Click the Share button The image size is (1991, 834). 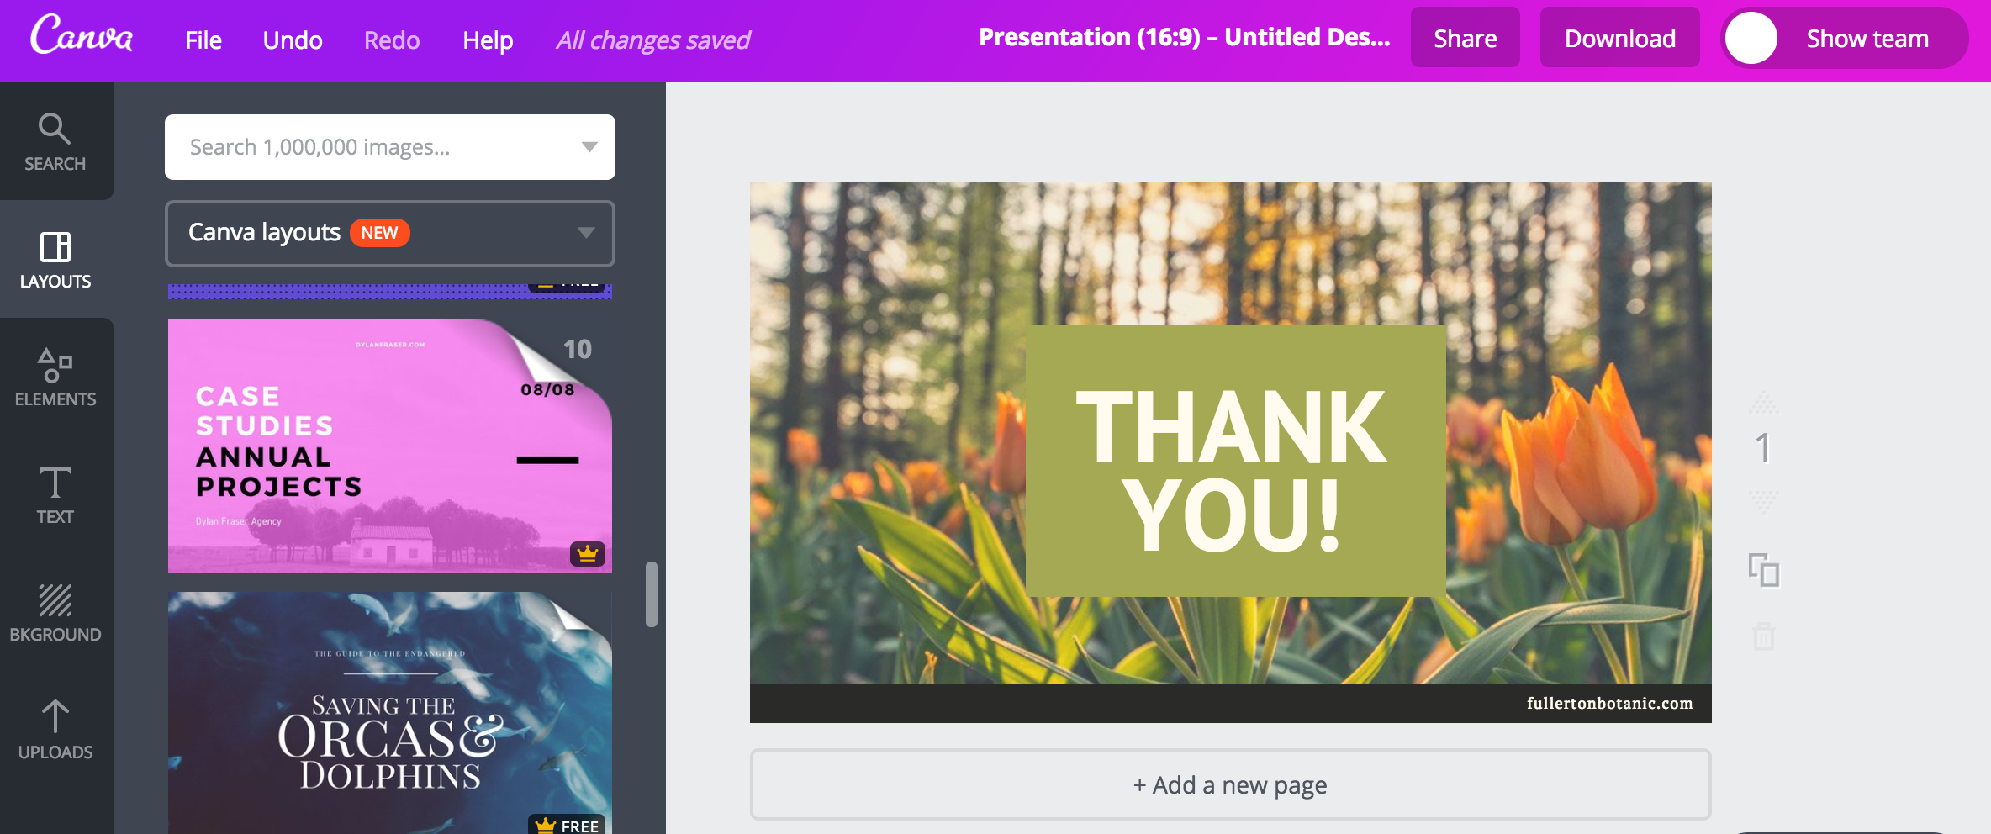[x=1465, y=37]
